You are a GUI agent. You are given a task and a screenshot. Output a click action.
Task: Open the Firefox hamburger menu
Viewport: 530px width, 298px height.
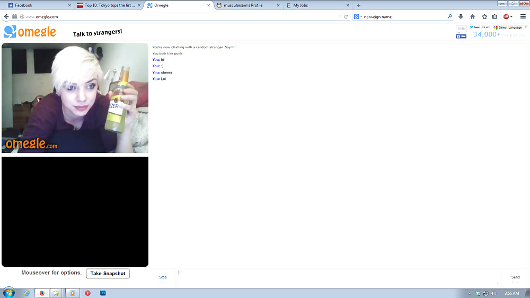[x=523, y=16]
